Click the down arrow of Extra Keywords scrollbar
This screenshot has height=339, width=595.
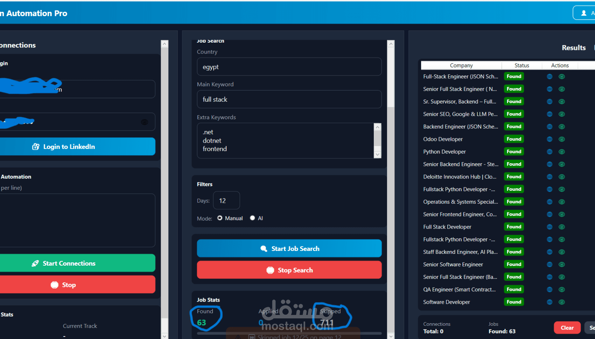point(377,154)
